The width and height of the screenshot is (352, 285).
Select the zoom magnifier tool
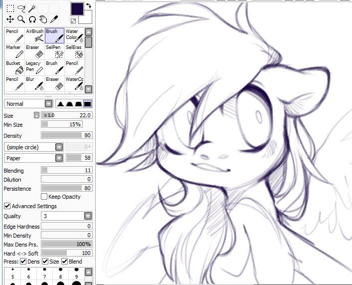(x=21, y=19)
